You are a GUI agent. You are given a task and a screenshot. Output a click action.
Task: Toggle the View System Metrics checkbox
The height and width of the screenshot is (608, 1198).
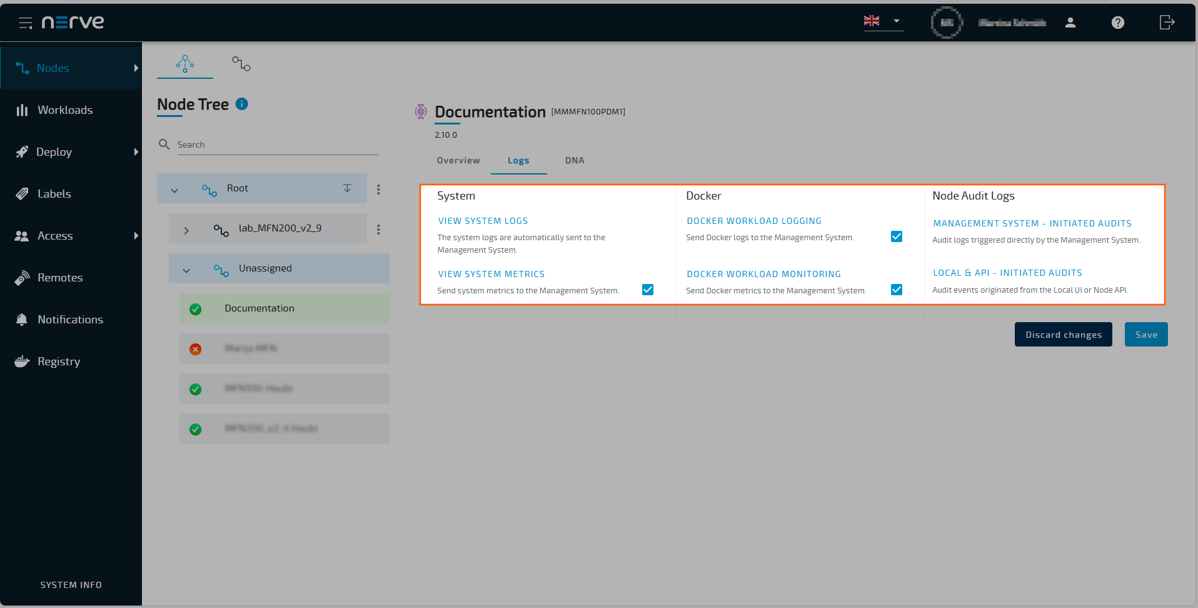click(x=647, y=290)
